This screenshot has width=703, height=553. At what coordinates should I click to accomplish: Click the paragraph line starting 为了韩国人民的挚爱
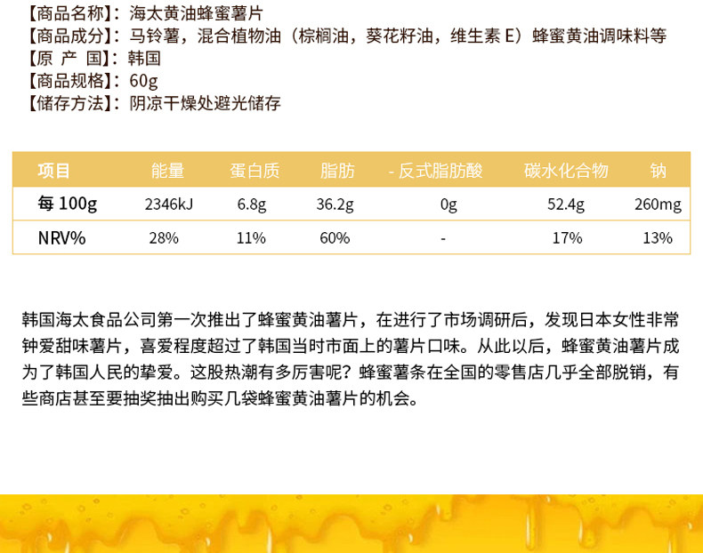pyautogui.click(x=351, y=372)
